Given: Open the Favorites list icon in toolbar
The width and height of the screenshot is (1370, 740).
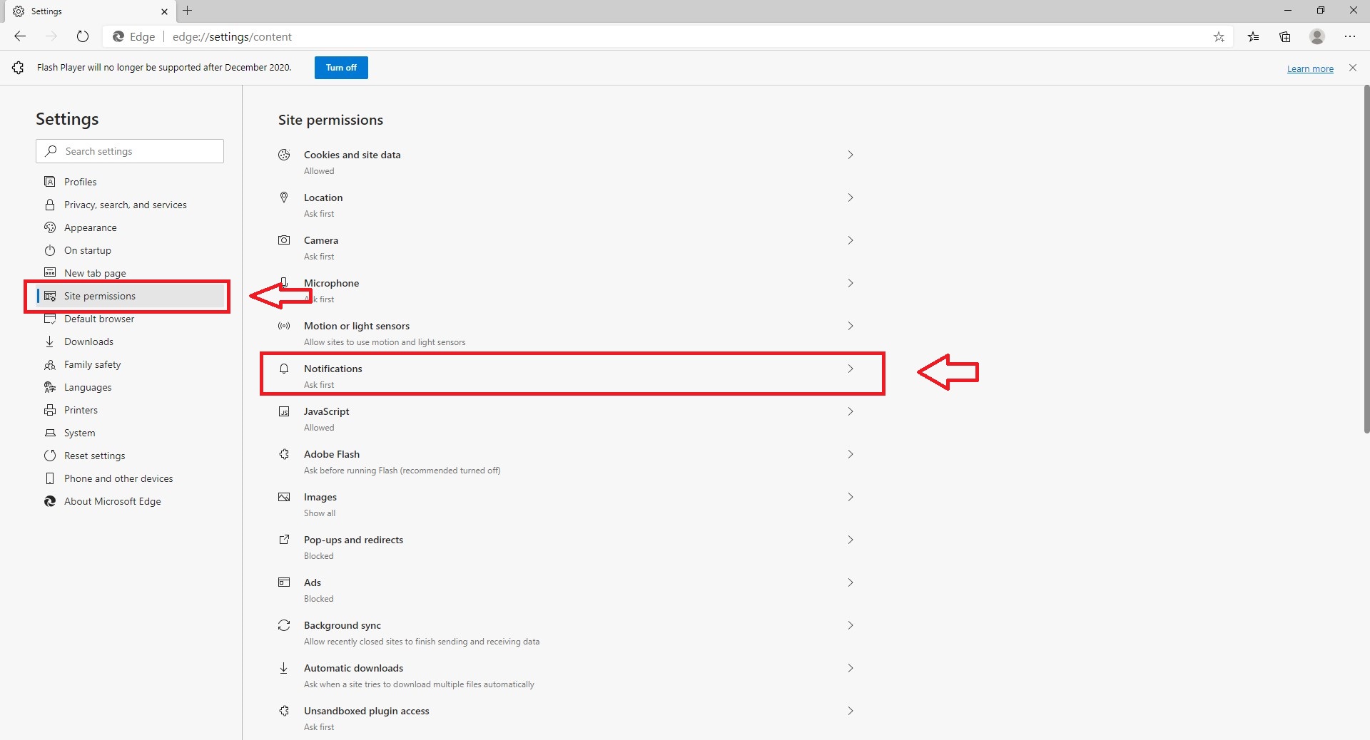Looking at the screenshot, I should click(1253, 37).
